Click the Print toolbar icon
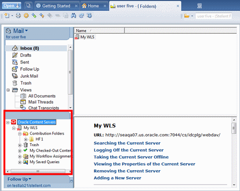The image size is (240, 191). (18, 16)
